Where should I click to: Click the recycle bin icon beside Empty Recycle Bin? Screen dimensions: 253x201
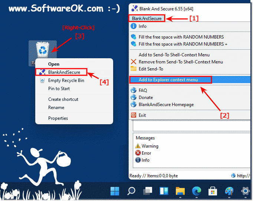pyautogui.click(x=42, y=80)
